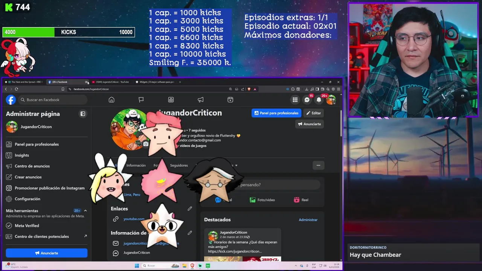Open the Reels icon in top navigation
The height and width of the screenshot is (271, 482).
(230, 100)
